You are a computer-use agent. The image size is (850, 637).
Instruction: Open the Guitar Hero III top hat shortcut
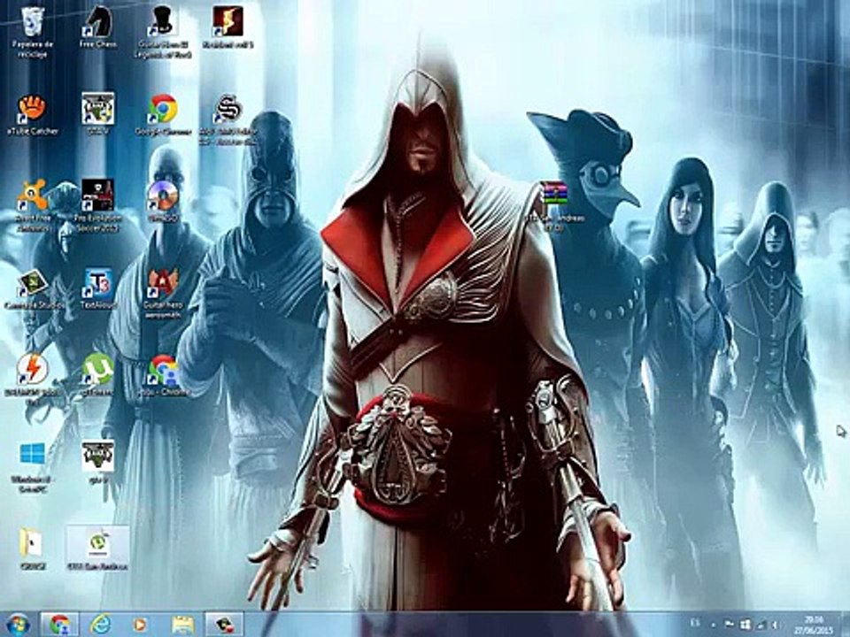pos(163,32)
